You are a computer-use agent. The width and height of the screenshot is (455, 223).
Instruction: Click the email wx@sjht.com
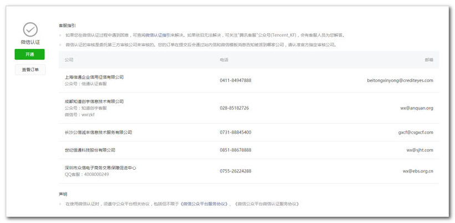[419, 150]
